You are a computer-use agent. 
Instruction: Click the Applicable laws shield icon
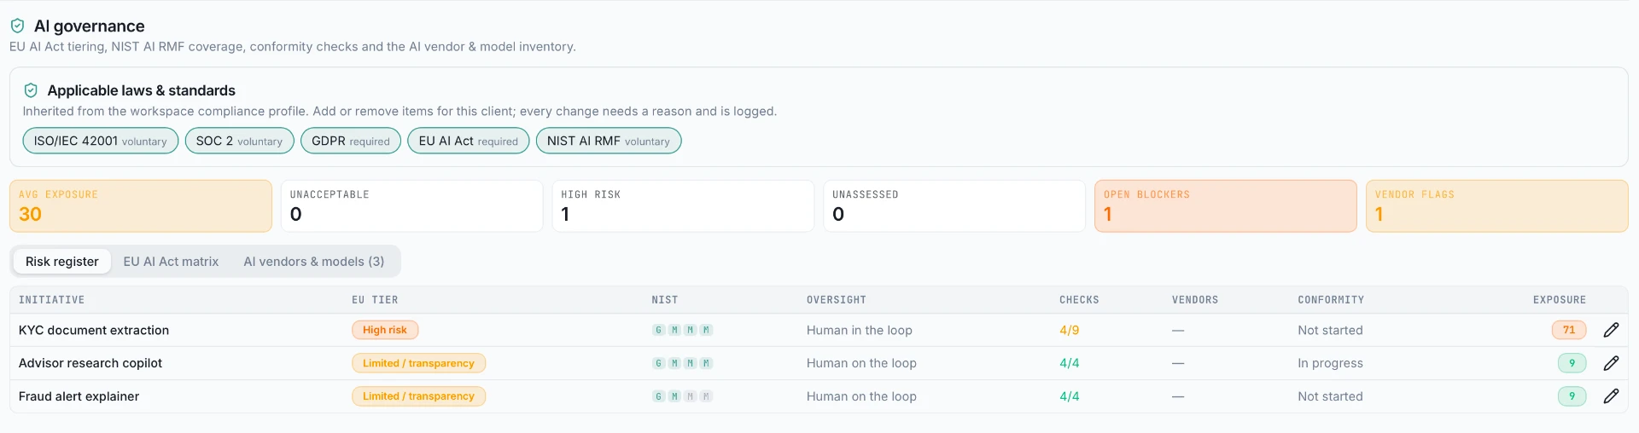coord(31,90)
